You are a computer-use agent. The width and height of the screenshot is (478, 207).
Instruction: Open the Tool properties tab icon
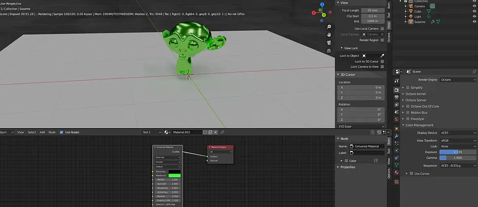397,81
